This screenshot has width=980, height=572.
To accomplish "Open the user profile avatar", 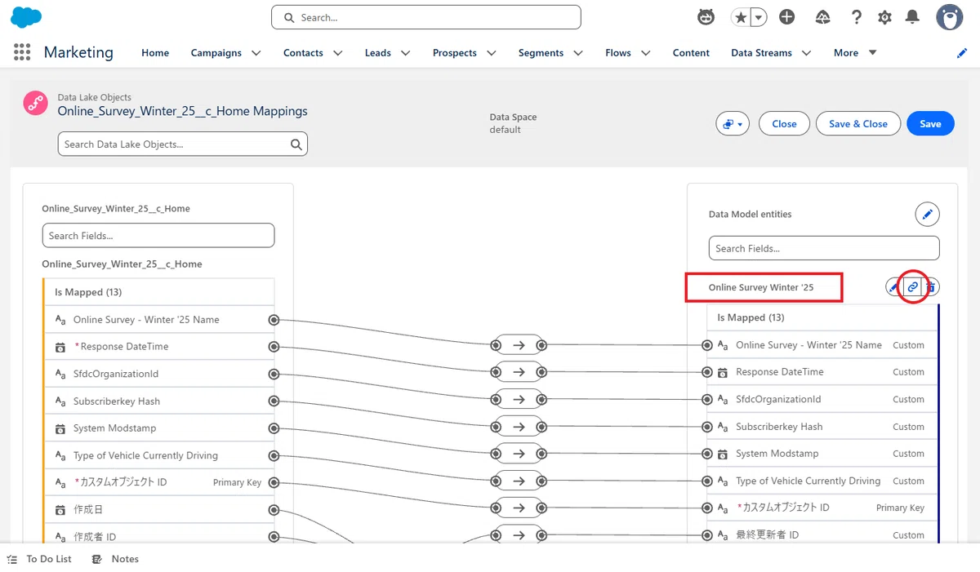I will [949, 17].
